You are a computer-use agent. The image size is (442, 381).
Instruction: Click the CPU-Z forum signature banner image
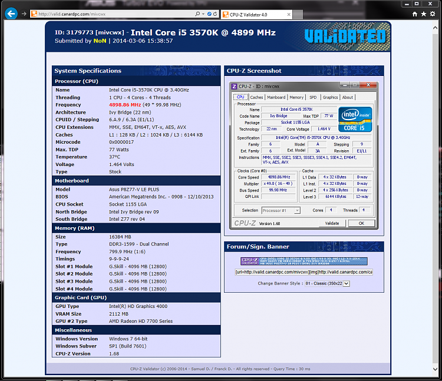[x=304, y=261]
